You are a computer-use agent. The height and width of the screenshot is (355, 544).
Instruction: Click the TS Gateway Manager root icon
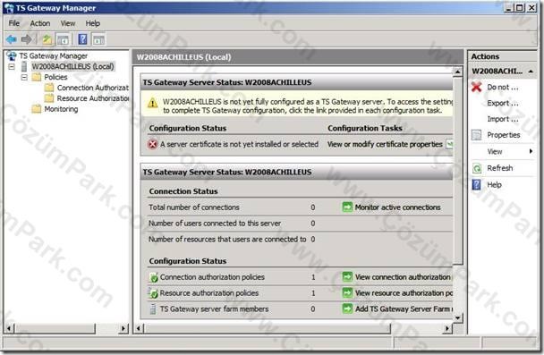click(12, 55)
